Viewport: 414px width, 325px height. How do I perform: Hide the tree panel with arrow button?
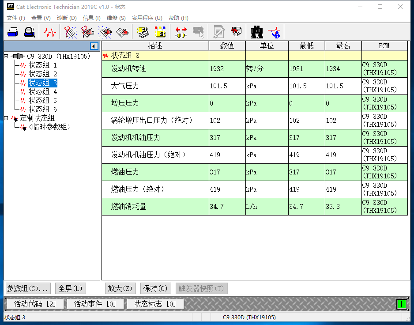(94, 46)
